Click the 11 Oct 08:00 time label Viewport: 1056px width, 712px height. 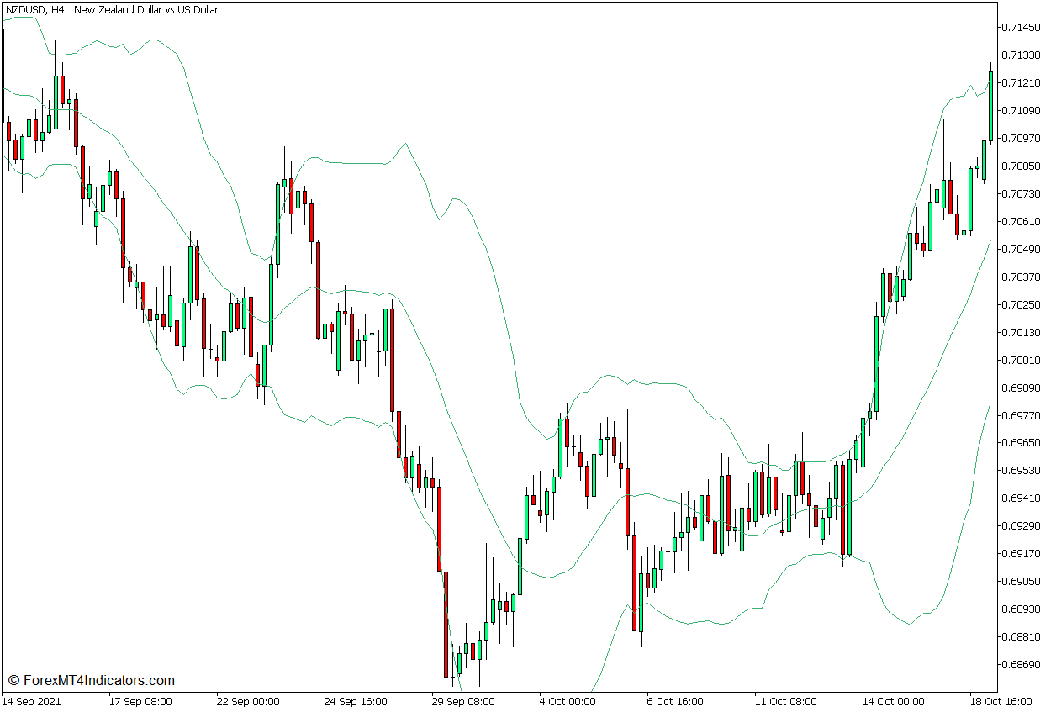point(784,699)
